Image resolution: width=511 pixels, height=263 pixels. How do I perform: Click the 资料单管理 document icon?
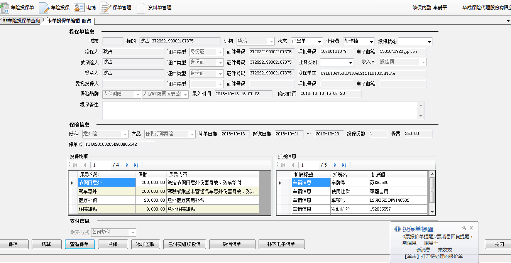pos(141,7)
